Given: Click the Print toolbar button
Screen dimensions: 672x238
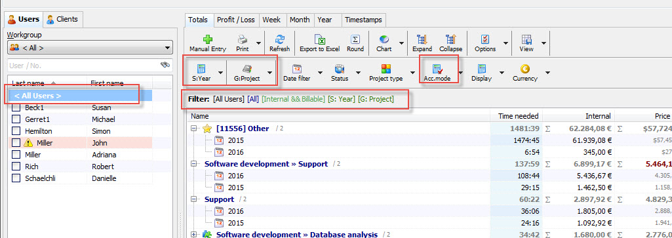Looking at the screenshot, I should click(x=243, y=43).
